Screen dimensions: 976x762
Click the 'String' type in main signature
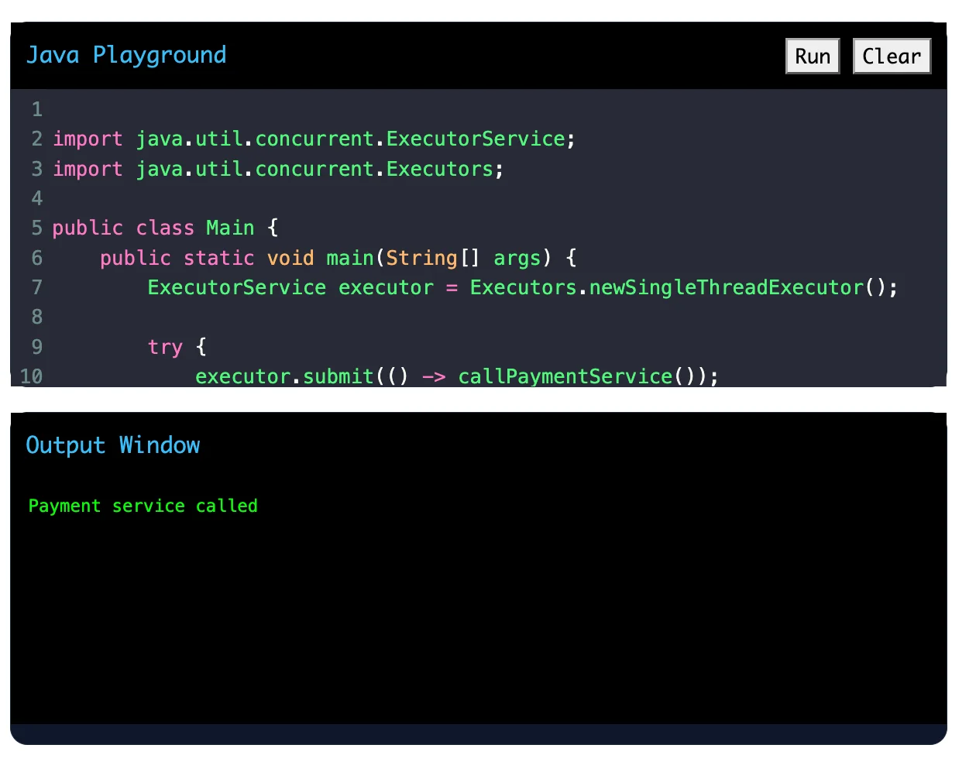coord(421,258)
